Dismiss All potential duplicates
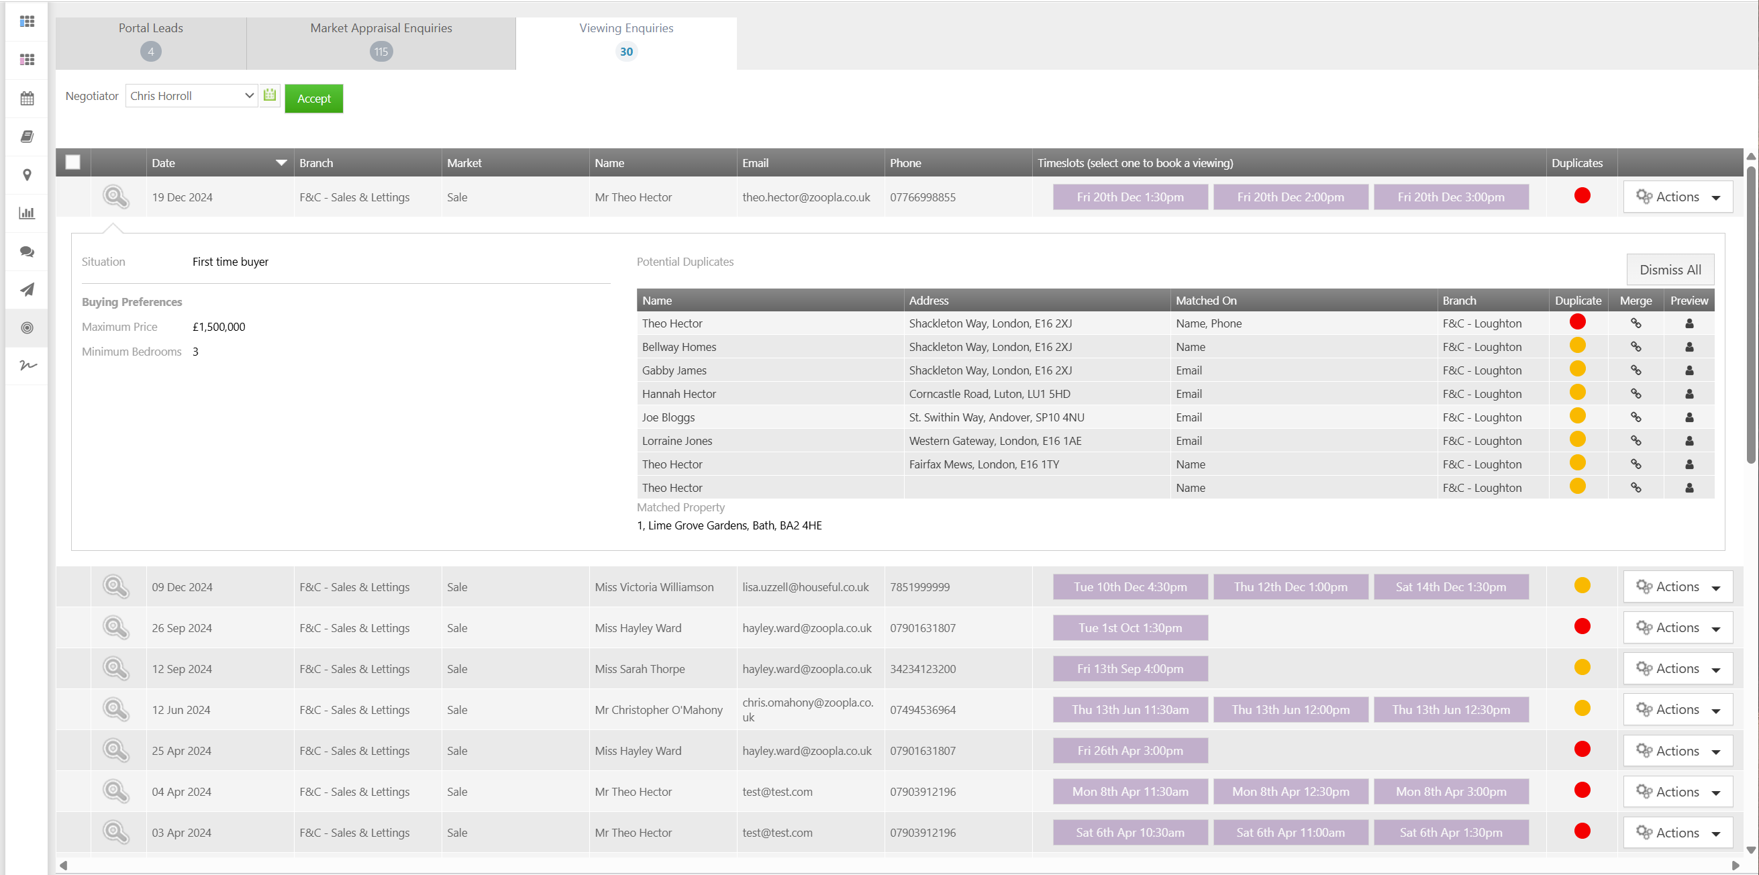 pos(1670,270)
